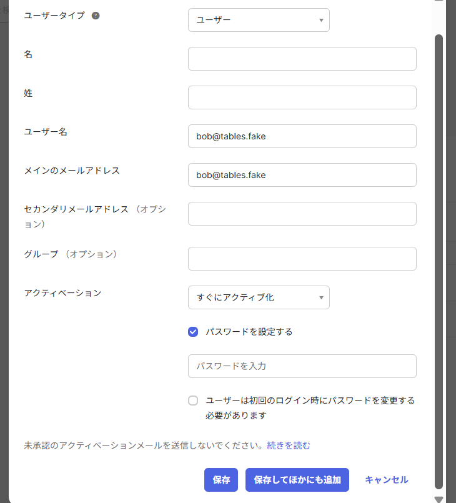Click the ユーザータイプ dropdown arrow

[x=321, y=20]
